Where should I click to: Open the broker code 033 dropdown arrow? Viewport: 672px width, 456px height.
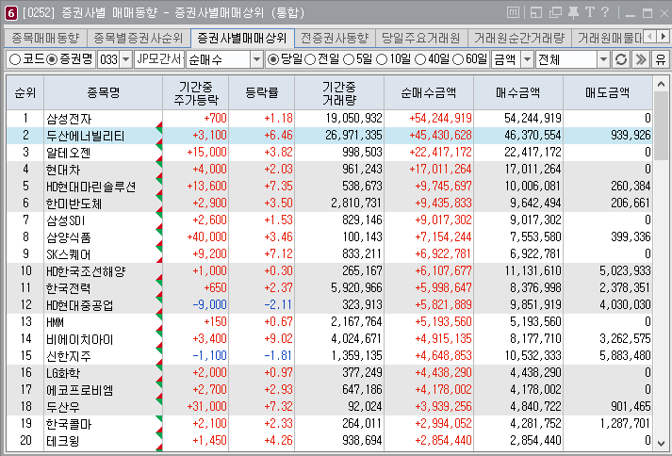[x=125, y=59]
